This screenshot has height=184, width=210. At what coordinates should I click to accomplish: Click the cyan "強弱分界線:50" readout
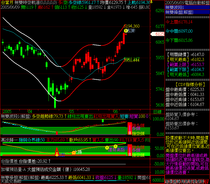coord(31,140)
